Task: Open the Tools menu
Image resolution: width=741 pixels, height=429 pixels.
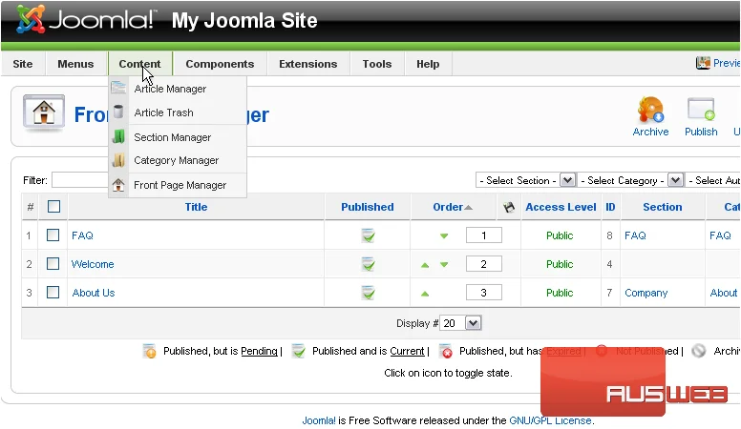Action: (x=377, y=64)
